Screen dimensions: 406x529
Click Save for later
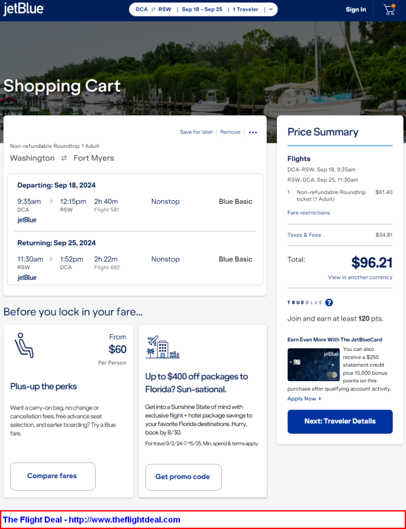pos(196,132)
